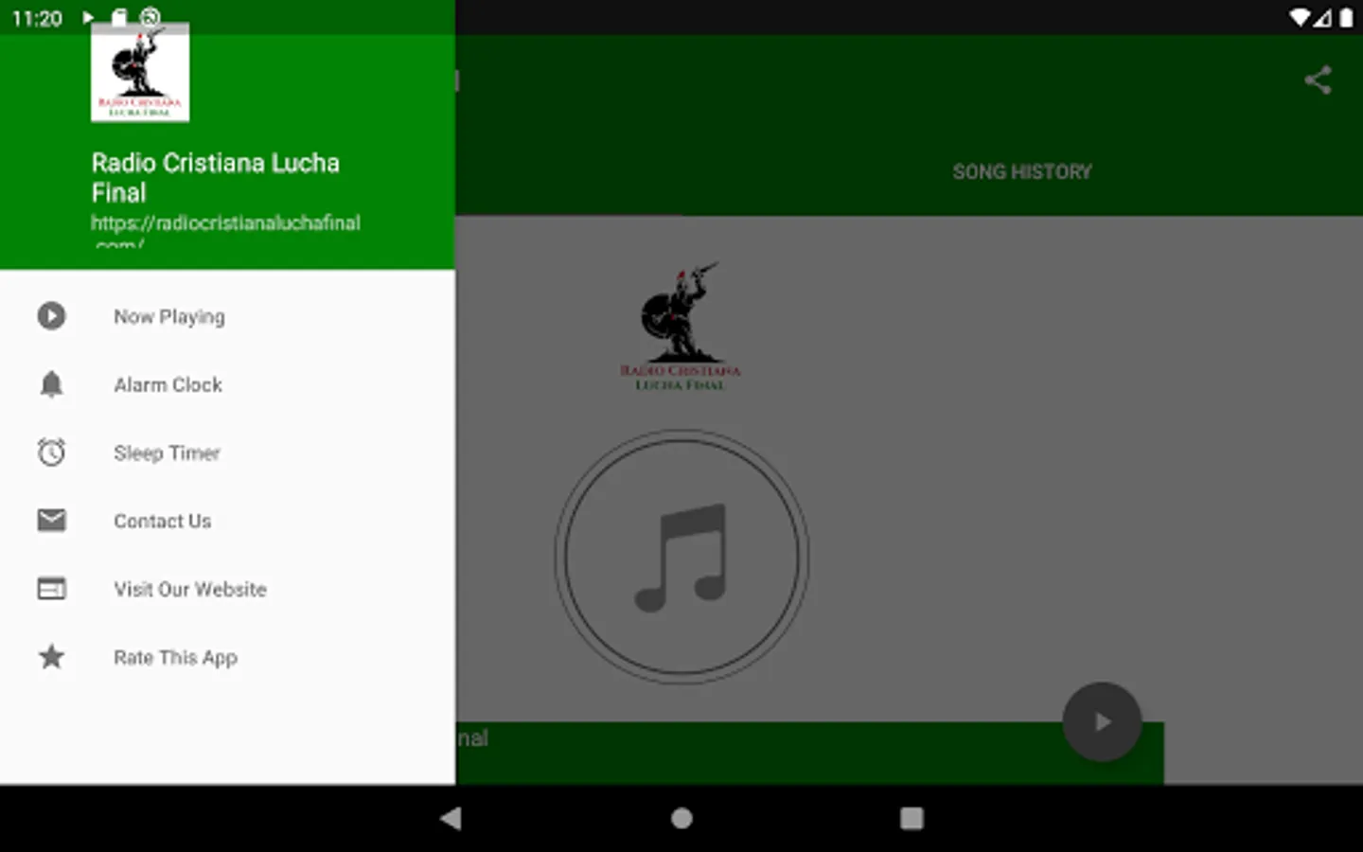Tap the round play button
1363x852 pixels.
pos(1102,721)
